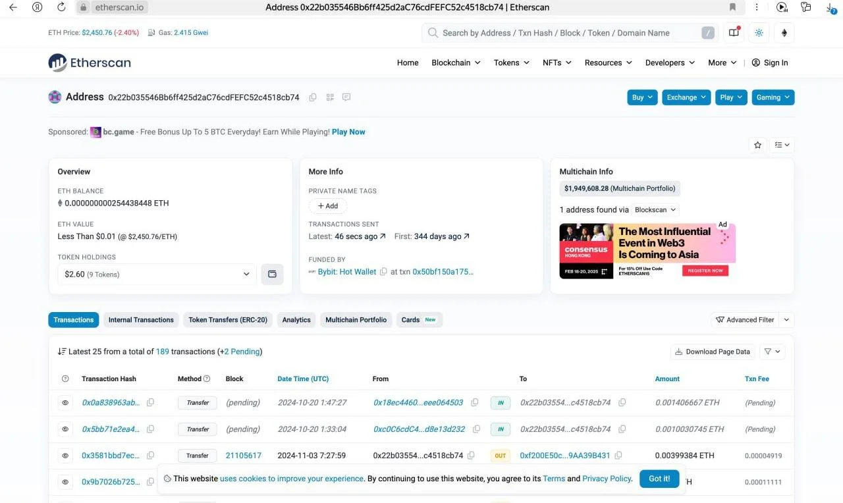The height and width of the screenshot is (503, 843).
Task: Copy transaction hash 0x3581bbd7ec
Action: (150, 456)
